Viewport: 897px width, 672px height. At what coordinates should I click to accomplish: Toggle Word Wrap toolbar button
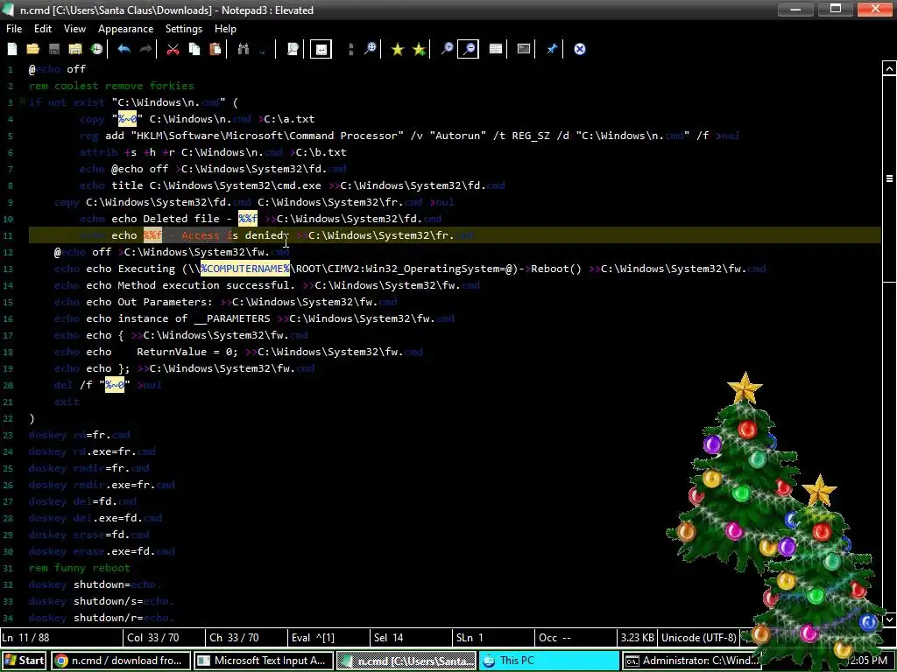point(321,49)
